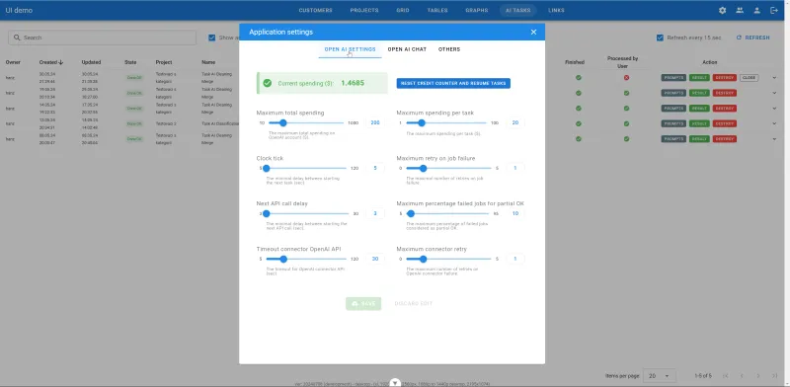Open the Items per page dropdown
The width and height of the screenshot is (790, 387).
660,376
